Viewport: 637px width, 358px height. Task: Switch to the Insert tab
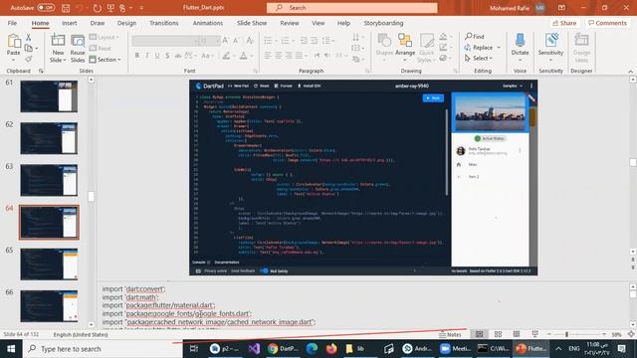(69, 23)
